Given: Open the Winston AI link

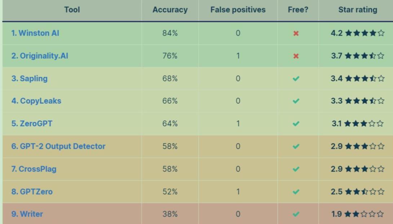Looking at the screenshot, I should point(35,33).
